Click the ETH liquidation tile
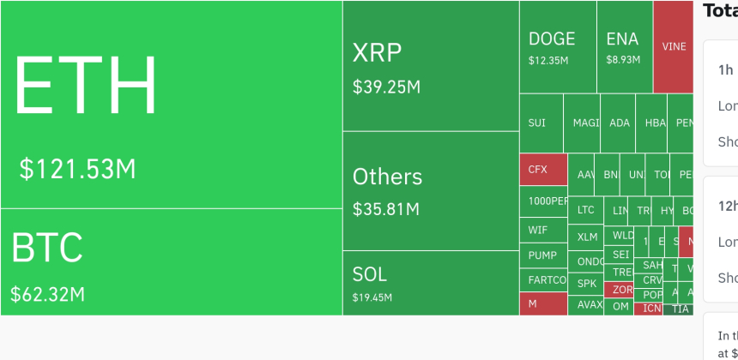738x360 pixels. tap(172, 105)
